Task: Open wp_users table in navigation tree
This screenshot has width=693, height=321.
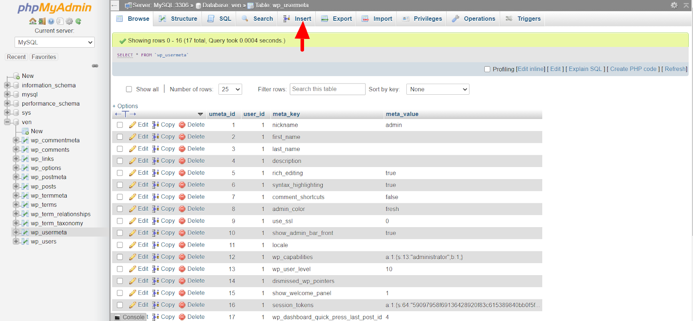Action: [x=43, y=241]
